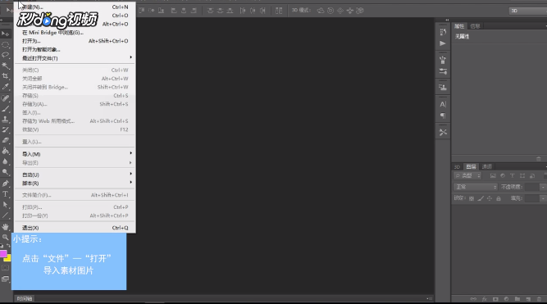Choose 打开为 (Open As) menu item
This screenshot has height=304, width=547.
click(x=75, y=41)
